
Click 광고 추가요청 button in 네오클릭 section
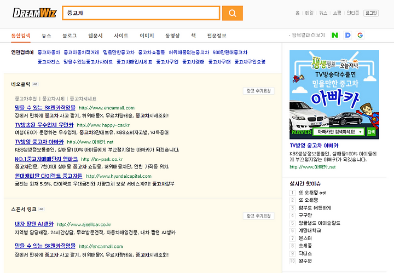pyautogui.click(x=258, y=91)
